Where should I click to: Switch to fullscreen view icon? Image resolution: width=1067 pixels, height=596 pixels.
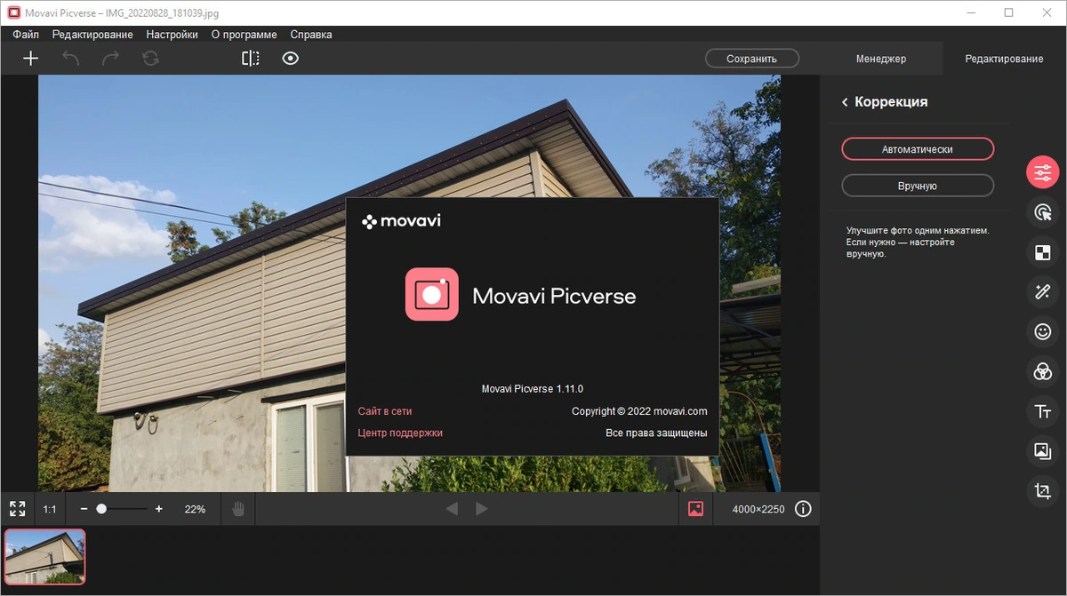tap(18, 509)
